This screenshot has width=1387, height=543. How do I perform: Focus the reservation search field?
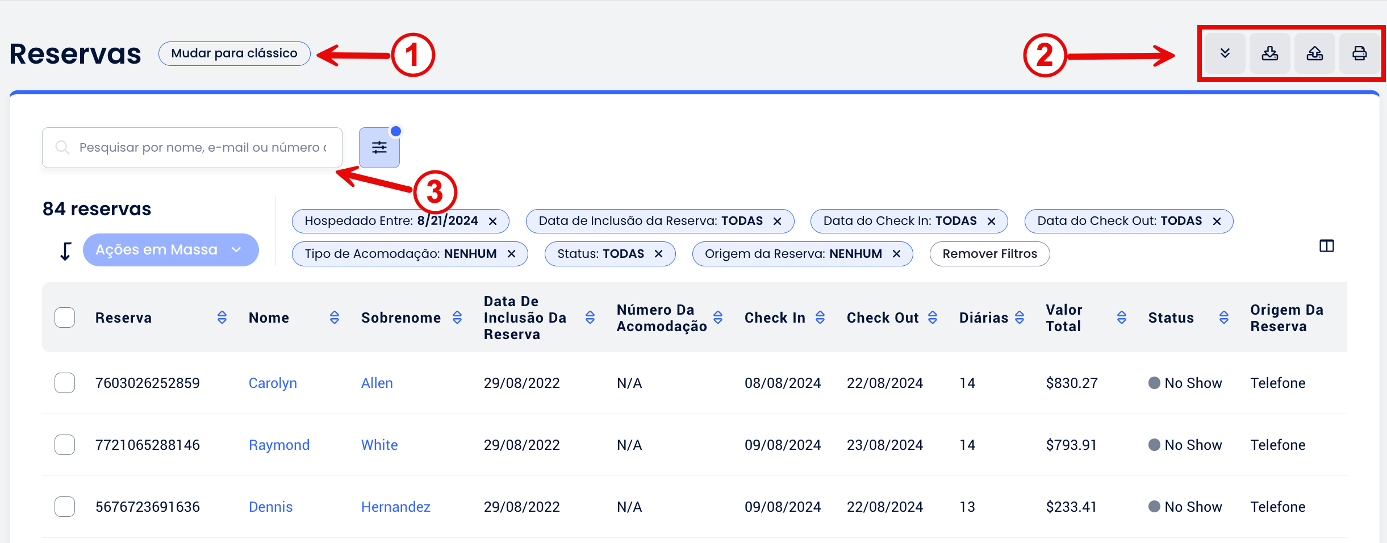pos(202,148)
